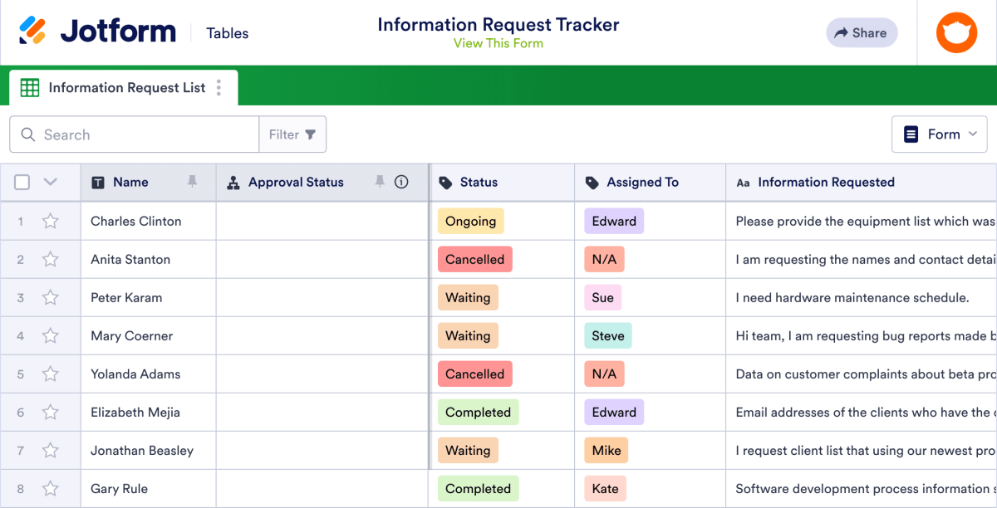
Task: Click the orange profile avatar icon
Action: click(x=956, y=32)
